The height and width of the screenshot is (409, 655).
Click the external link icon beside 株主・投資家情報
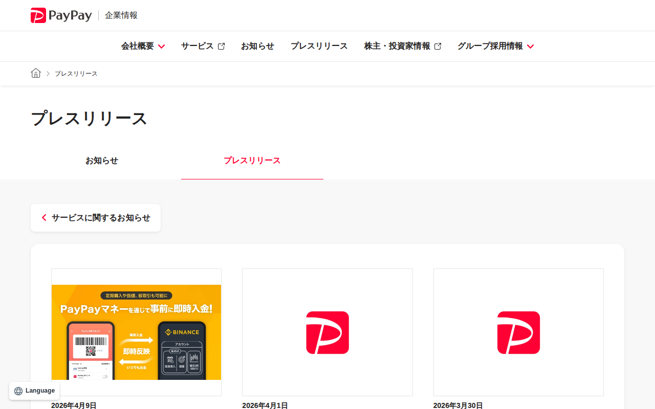pyautogui.click(x=438, y=47)
